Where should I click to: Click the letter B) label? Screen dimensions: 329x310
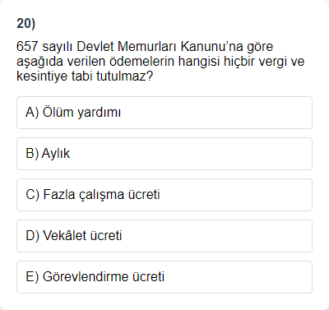[32, 154]
